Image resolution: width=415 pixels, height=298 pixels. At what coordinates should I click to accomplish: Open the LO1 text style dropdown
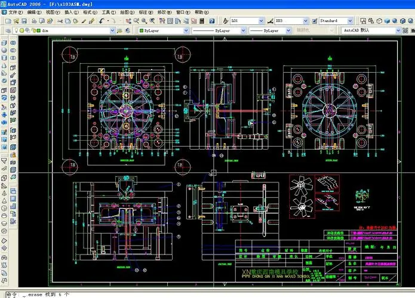click(260, 21)
